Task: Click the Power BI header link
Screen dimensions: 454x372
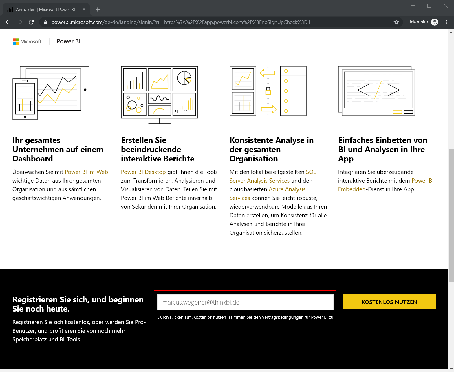Action: [69, 41]
